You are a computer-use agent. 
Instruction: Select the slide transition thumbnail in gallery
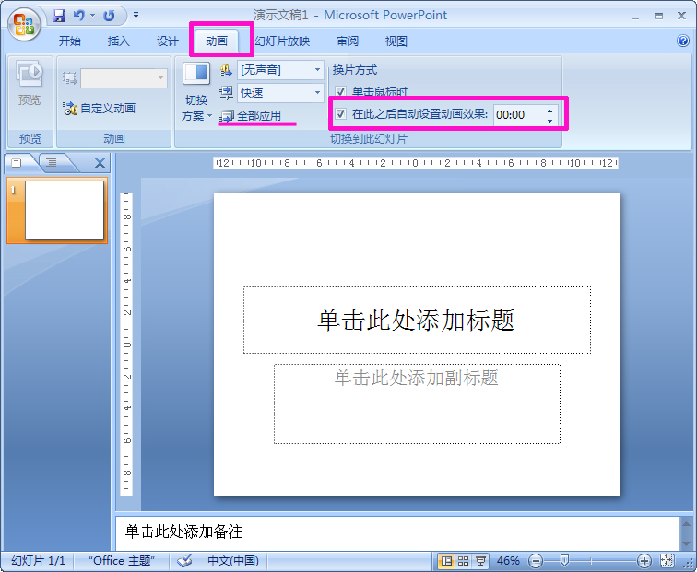pos(196,74)
